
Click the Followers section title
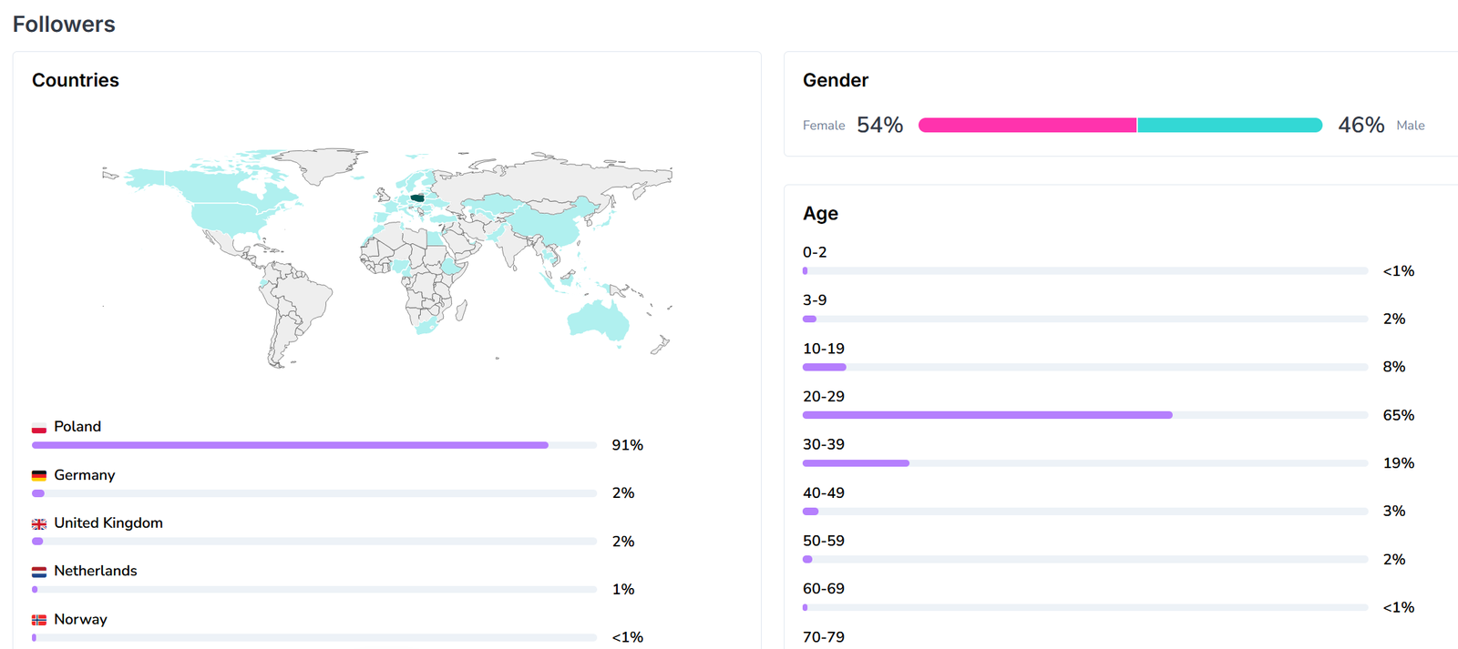[x=64, y=25]
